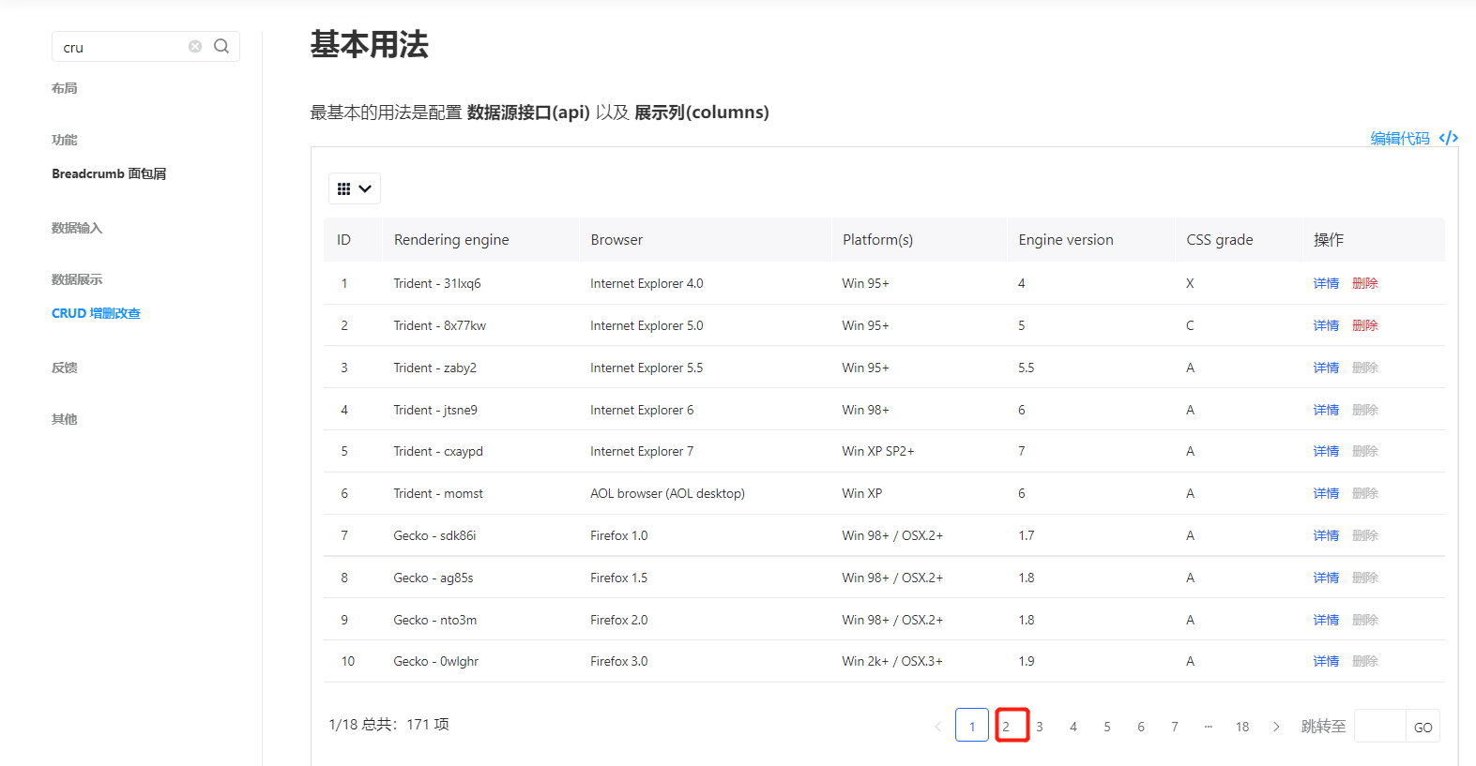
Task: View 详情 for Firefox 3.0 row
Action: coord(1326,661)
